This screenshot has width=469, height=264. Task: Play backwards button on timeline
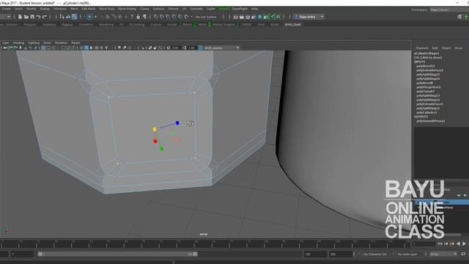point(458,244)
